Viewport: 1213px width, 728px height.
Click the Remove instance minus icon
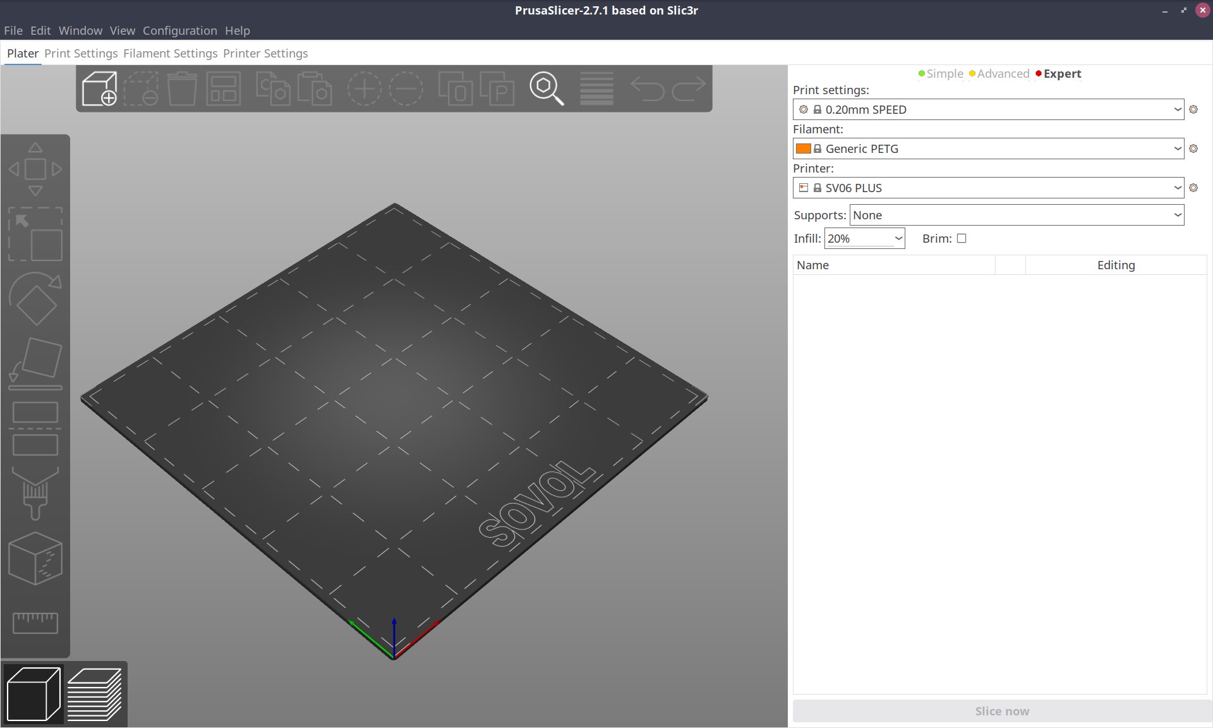click(x=406, y=88)
